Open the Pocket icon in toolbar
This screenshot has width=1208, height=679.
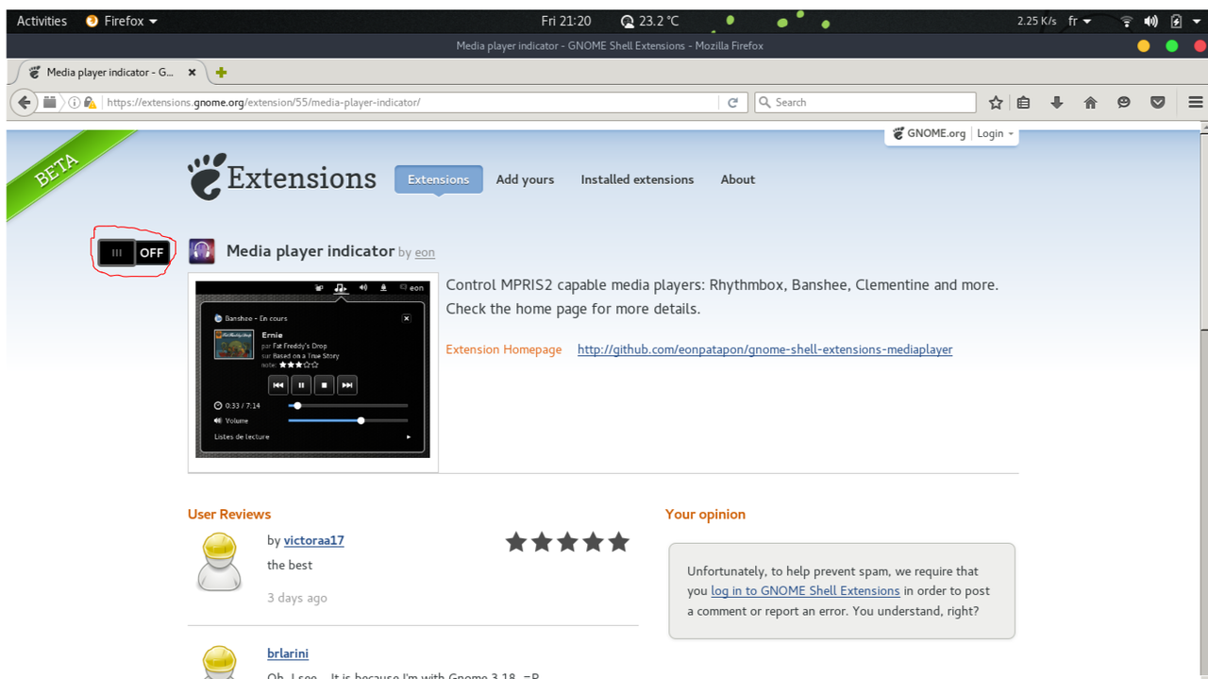coord(1158,102)
